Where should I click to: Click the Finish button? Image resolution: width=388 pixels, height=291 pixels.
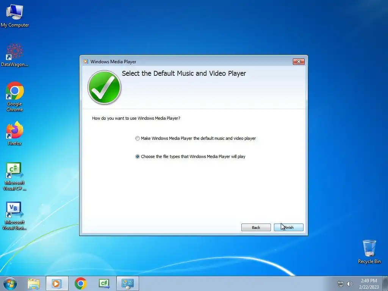pyautogui.click(x=288, y=227)
